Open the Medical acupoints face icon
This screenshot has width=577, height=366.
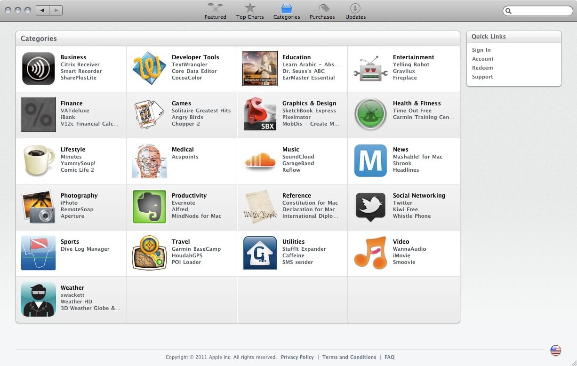149,161
